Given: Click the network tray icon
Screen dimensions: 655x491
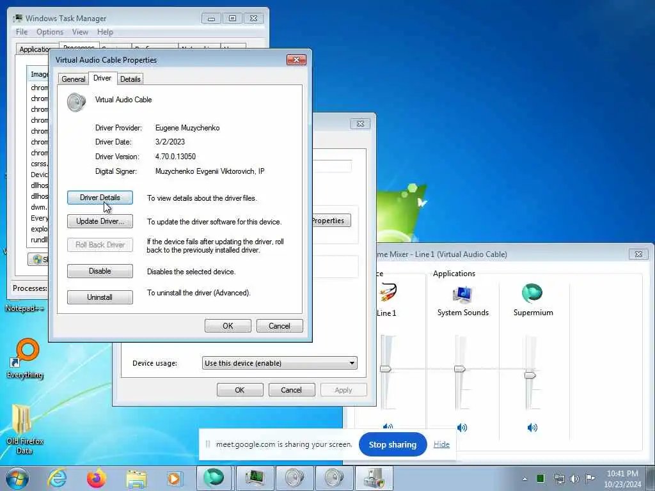Looking at the screenshot, I should coord(559,478).
